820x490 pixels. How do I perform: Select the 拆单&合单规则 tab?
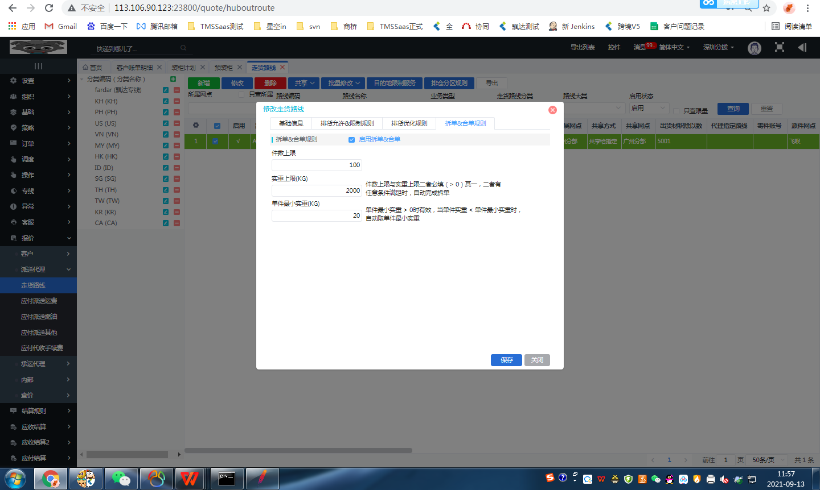(x=465, y=123)
